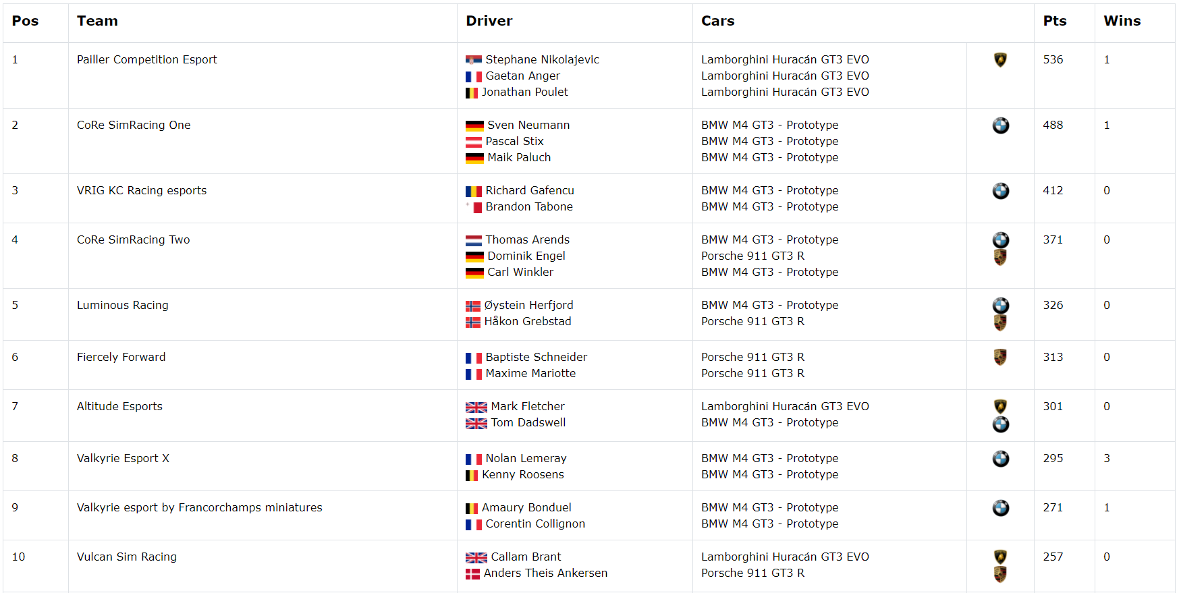1179x593 pixels.
Task: Click the Porsche logo in CoRe SimRacing Two row
Action: tap(1000, 257)
